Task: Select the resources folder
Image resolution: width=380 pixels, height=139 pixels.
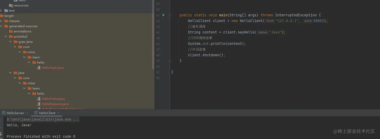Action: pyautogui.click(x=21, y=5)
